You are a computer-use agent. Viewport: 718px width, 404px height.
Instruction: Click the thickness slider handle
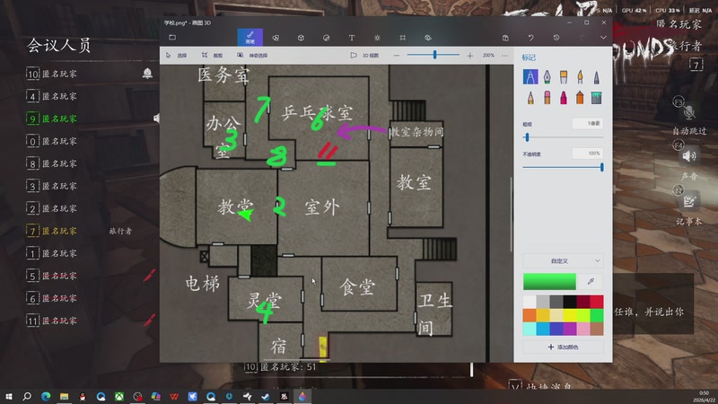click(527, 137)
